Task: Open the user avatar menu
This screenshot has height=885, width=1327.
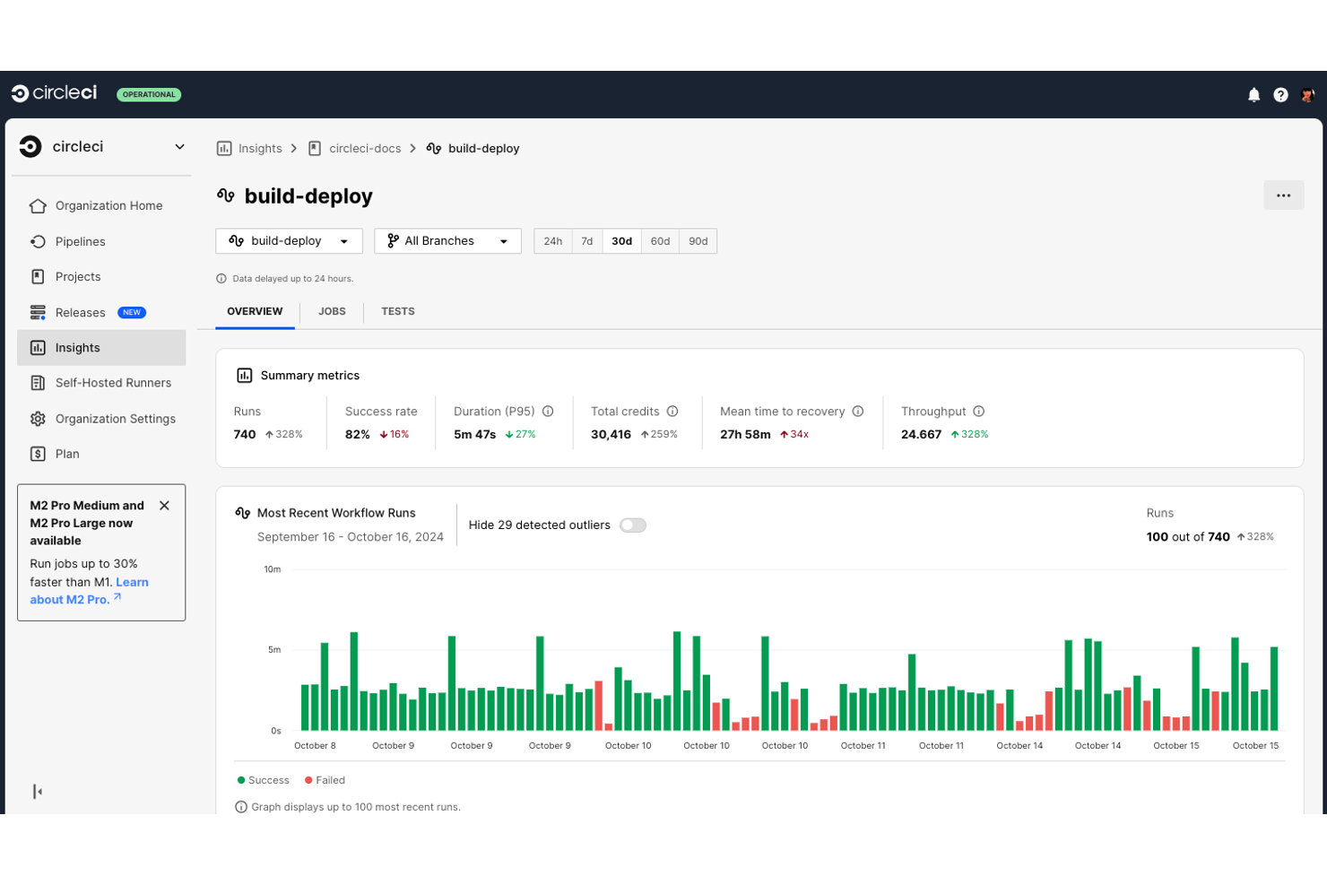Action: point(1307,95)
